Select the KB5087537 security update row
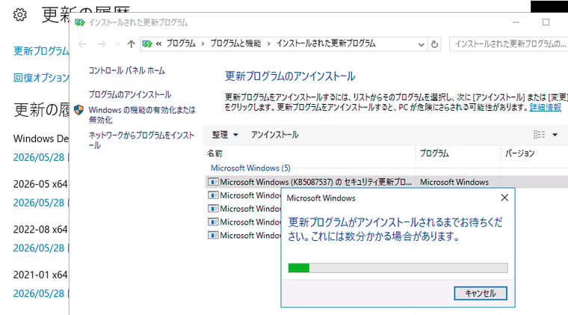Screen dimensions: 568x315 [x=386, y=182]
